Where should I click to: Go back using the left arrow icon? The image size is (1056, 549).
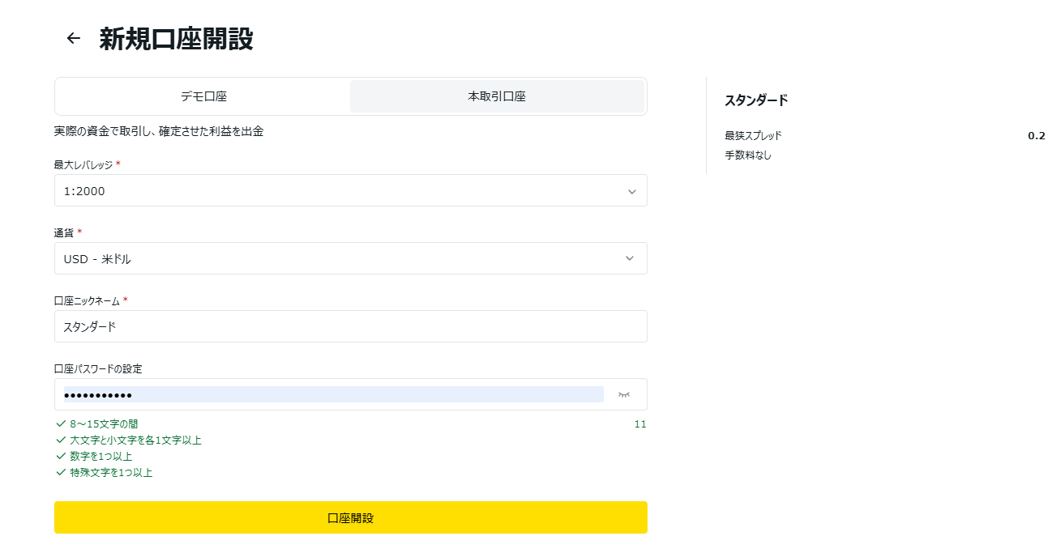point(74,38)
